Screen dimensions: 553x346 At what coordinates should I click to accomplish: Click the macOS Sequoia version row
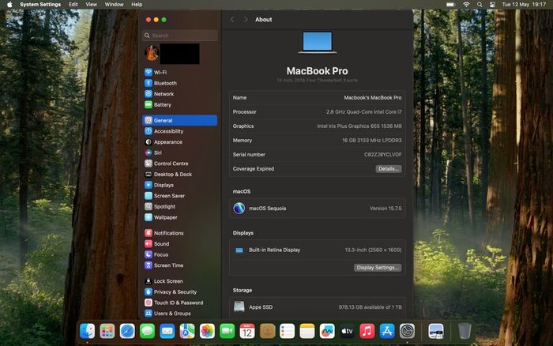[317, 209]
